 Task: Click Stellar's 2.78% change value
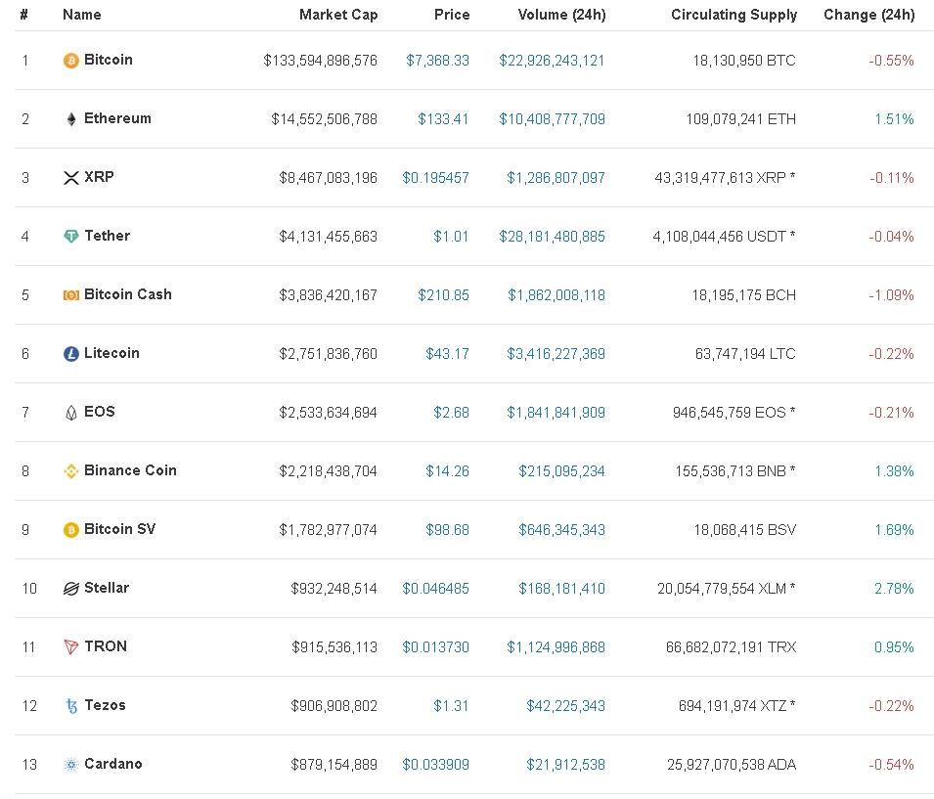[894, 589]
